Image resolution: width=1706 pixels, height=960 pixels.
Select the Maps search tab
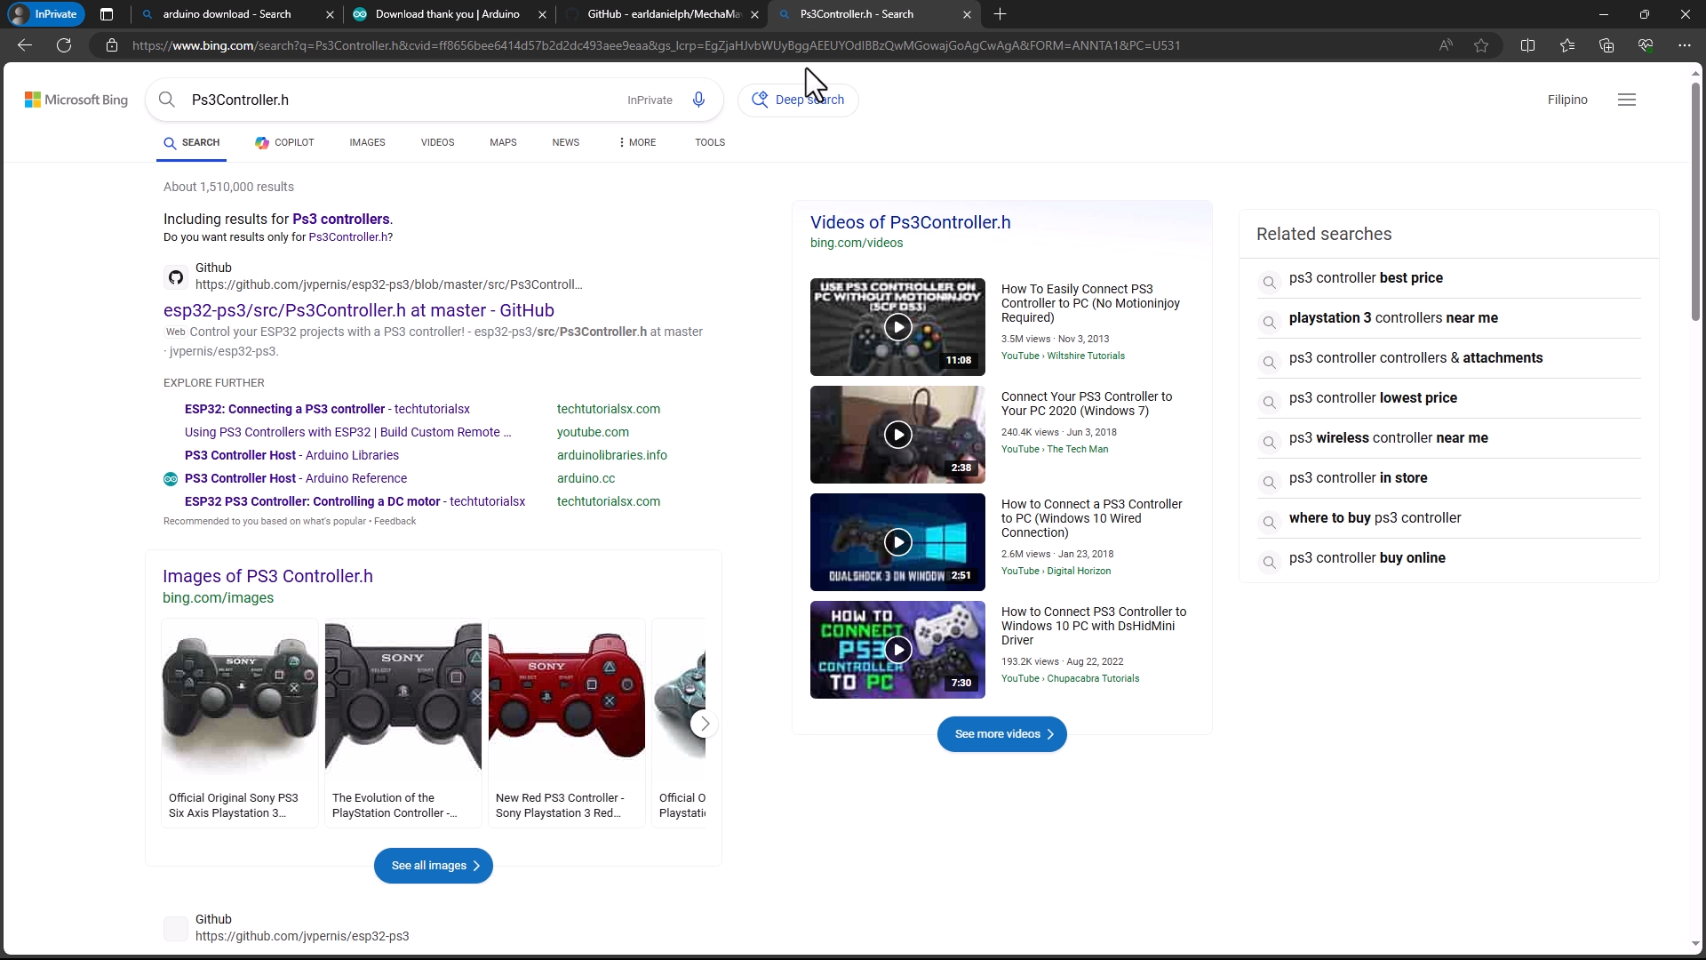point(503,142)
